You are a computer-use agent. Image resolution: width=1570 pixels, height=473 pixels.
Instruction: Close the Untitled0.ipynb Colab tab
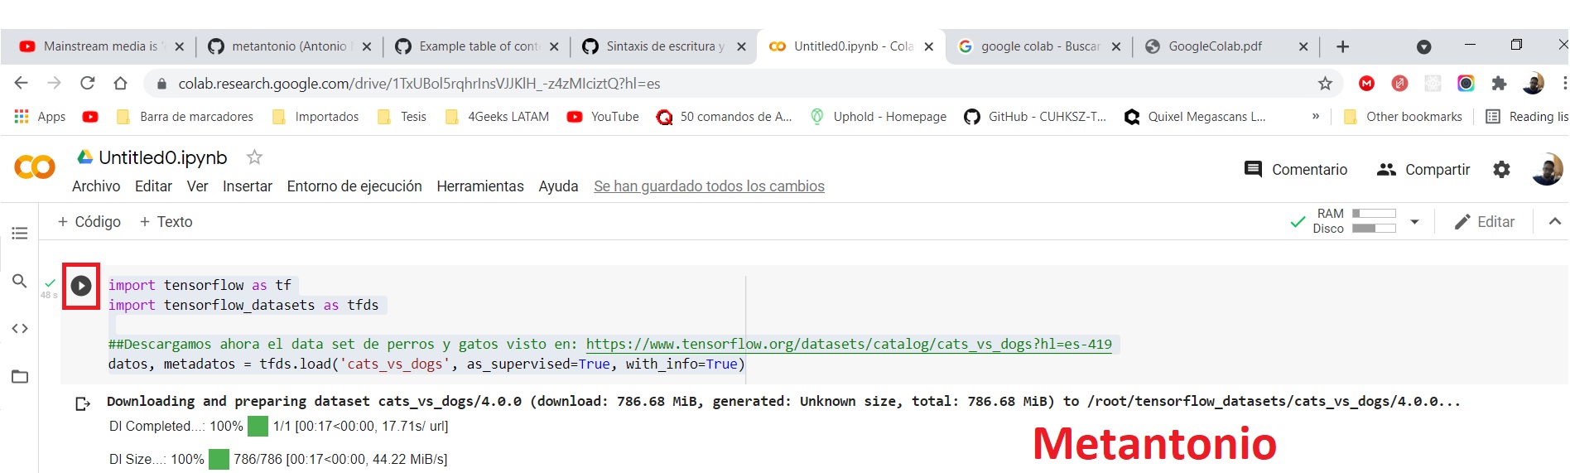(929, 46)
